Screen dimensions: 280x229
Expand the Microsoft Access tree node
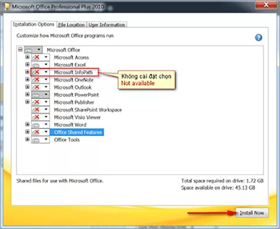pyautogui.click(x=27, y=57)
